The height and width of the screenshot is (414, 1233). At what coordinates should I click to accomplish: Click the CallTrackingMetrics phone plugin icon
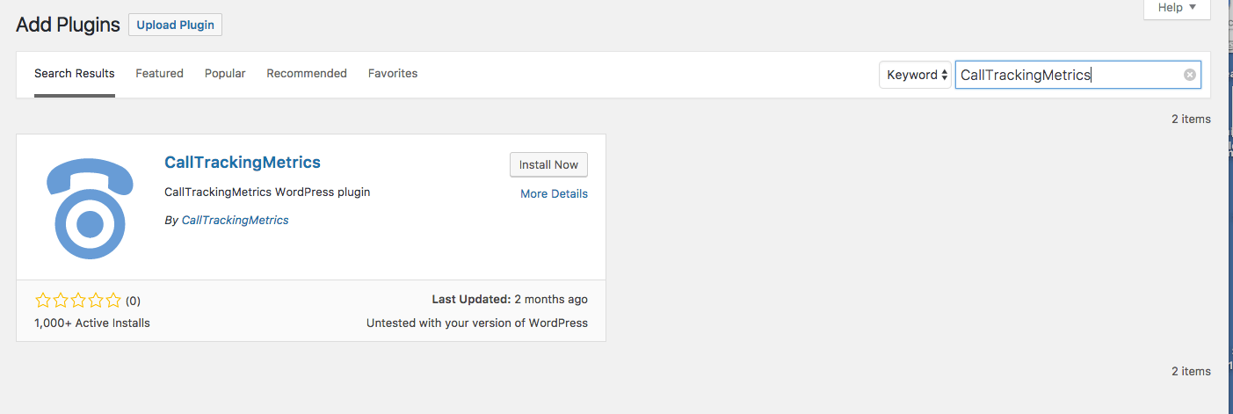(91, 207)
